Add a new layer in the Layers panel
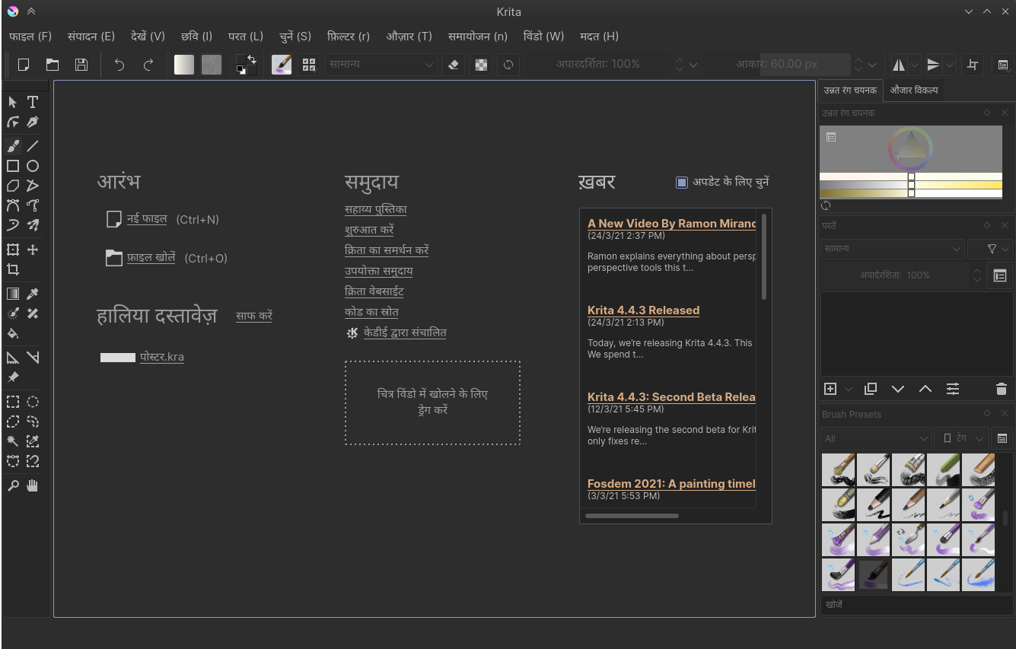This screenshot has height=649, width=1016. (x=830, y=389)
